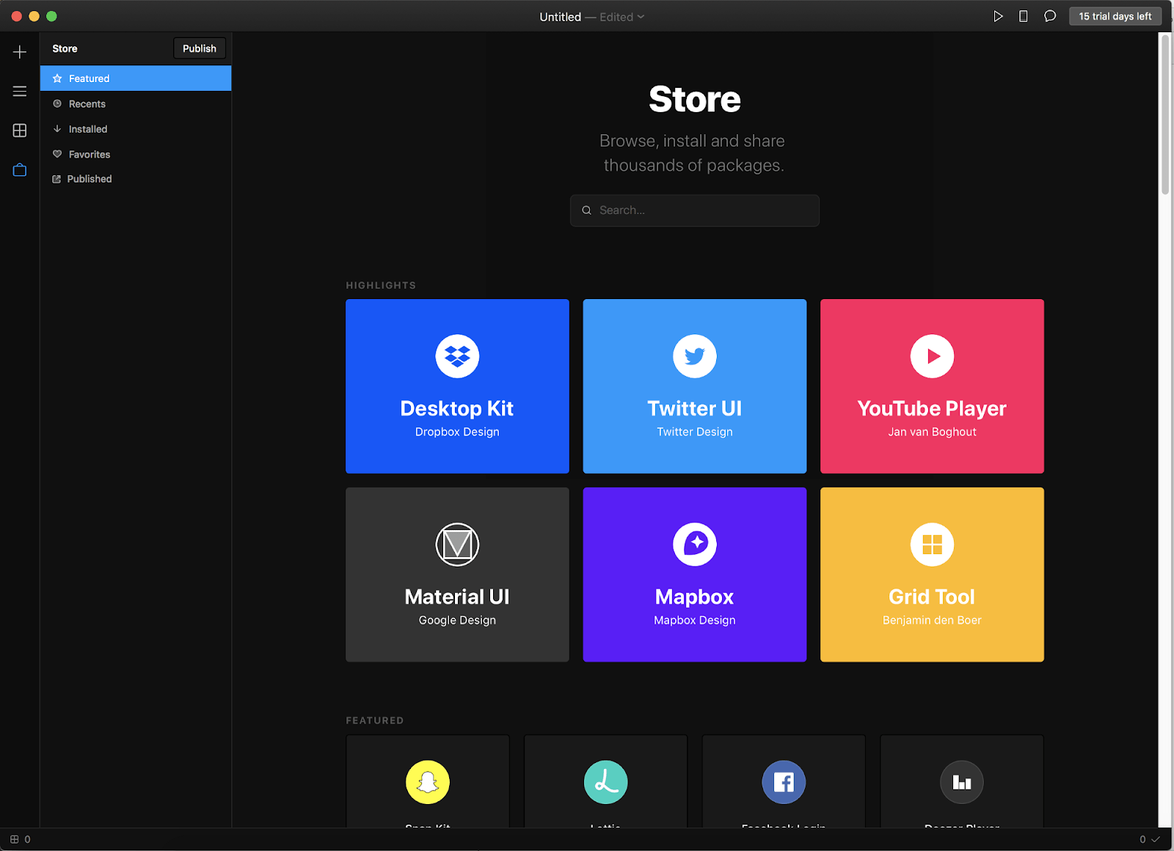Viewport: 1174px width, 851px height.
Task: Click the HIGHLIGHTS section label
Action: click(x=381, y=285)
